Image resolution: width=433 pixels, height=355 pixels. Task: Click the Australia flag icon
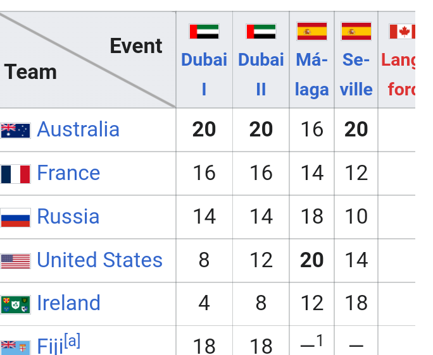(x=15, y=131)
